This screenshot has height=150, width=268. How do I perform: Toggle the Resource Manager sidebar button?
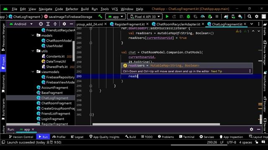point(3,37)
